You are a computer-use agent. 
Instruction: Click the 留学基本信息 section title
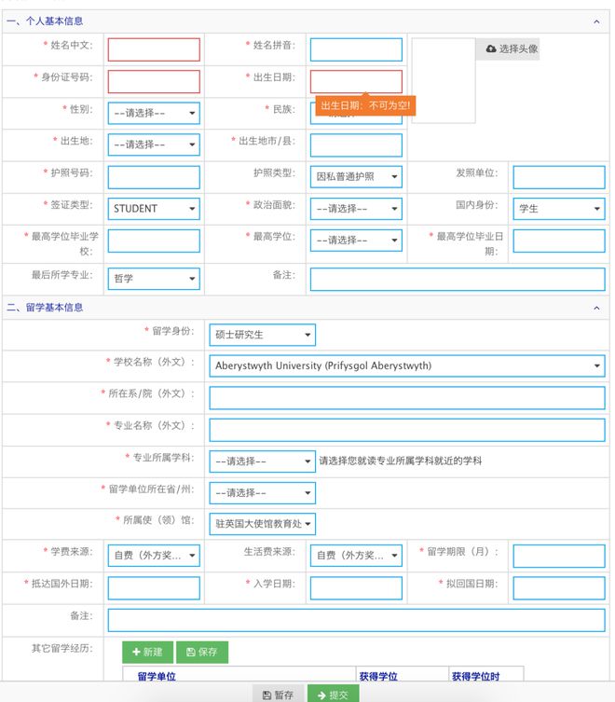coord(45,308)
